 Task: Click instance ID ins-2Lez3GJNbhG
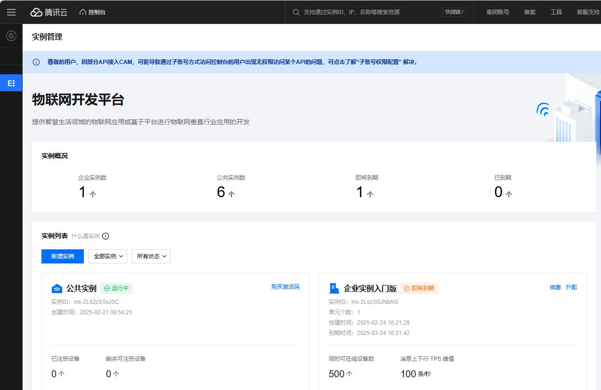point(375,302)
